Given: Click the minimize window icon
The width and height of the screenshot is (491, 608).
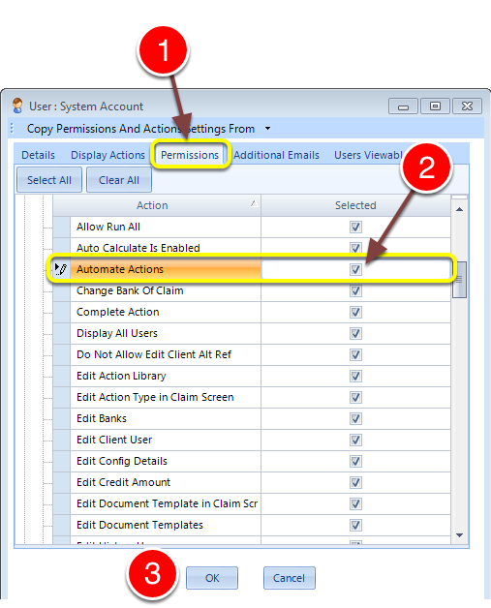Looking at the screenshot, I should click(x=403, y=106).
